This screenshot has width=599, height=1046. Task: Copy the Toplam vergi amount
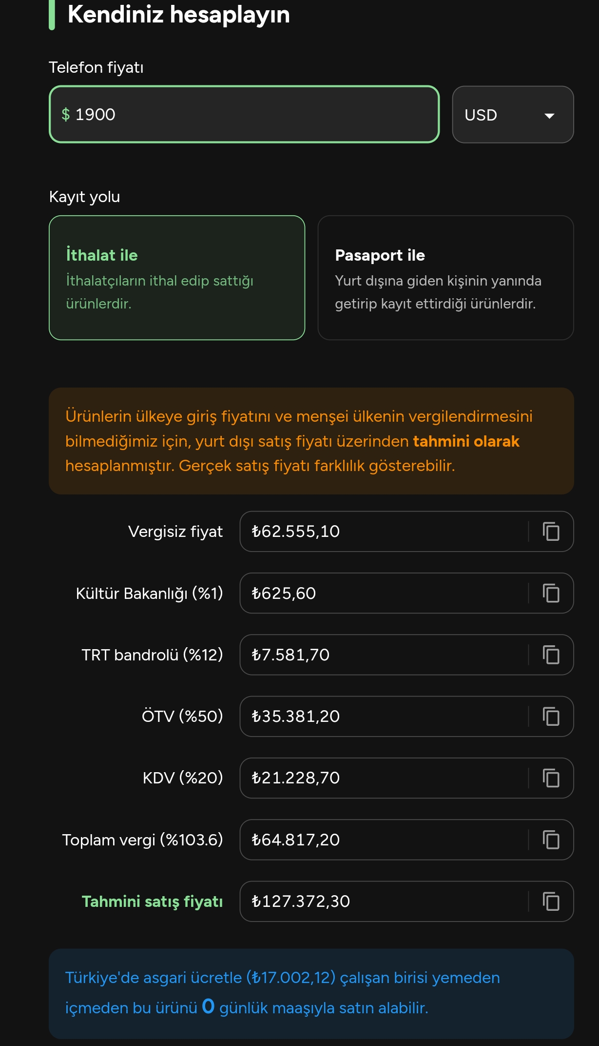click(551, 840)
